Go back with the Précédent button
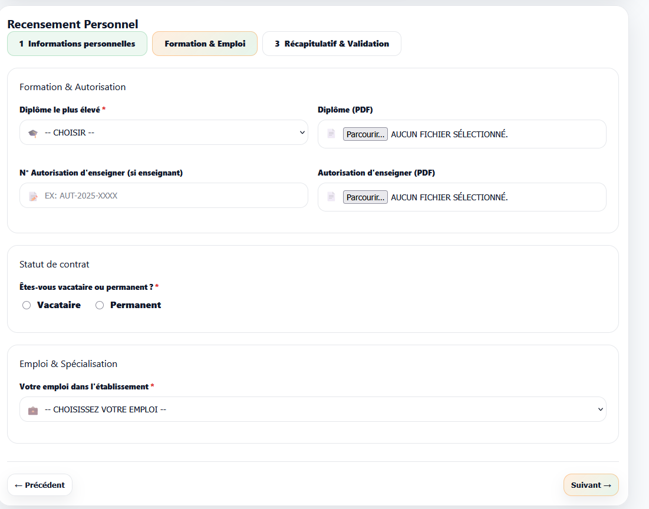Viewport: 649px width, 509px height. click(39, 485)
